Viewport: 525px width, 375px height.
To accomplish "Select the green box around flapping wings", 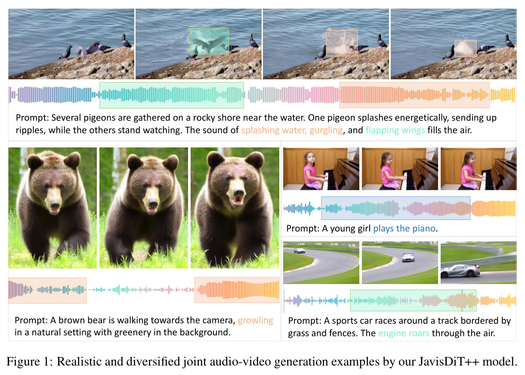I will tap(210, 41).
